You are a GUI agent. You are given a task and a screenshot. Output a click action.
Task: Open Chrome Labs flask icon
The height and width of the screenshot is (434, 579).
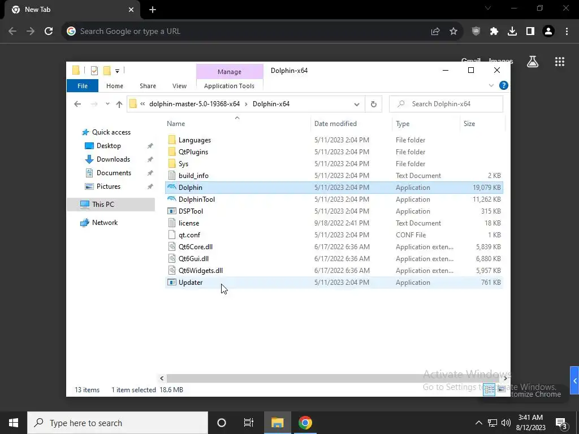[533, 62]
